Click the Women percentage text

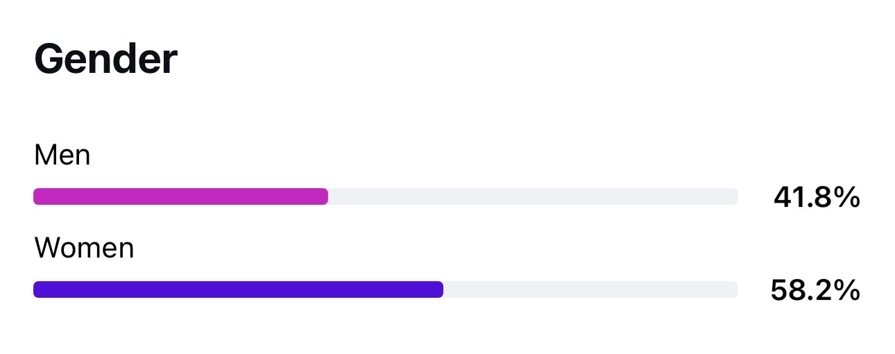pos(815,291)
